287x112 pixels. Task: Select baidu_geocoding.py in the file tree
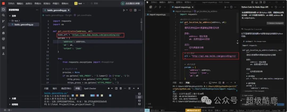(x=24, y=24)
